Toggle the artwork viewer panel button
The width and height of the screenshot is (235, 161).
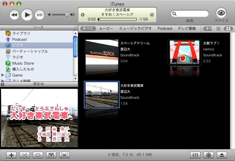pyautogui.click(x=51, y=155)
